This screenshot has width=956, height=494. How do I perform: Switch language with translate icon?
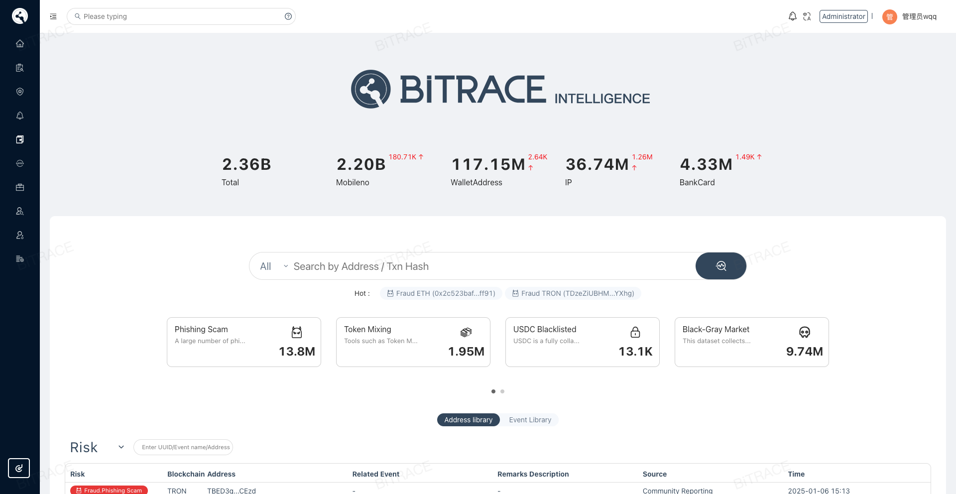pos(807,16)
